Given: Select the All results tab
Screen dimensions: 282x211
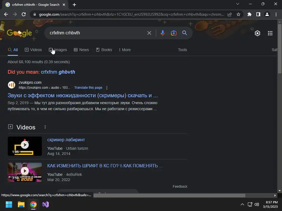Looking at the screenshot, I should tap(13, 50).
